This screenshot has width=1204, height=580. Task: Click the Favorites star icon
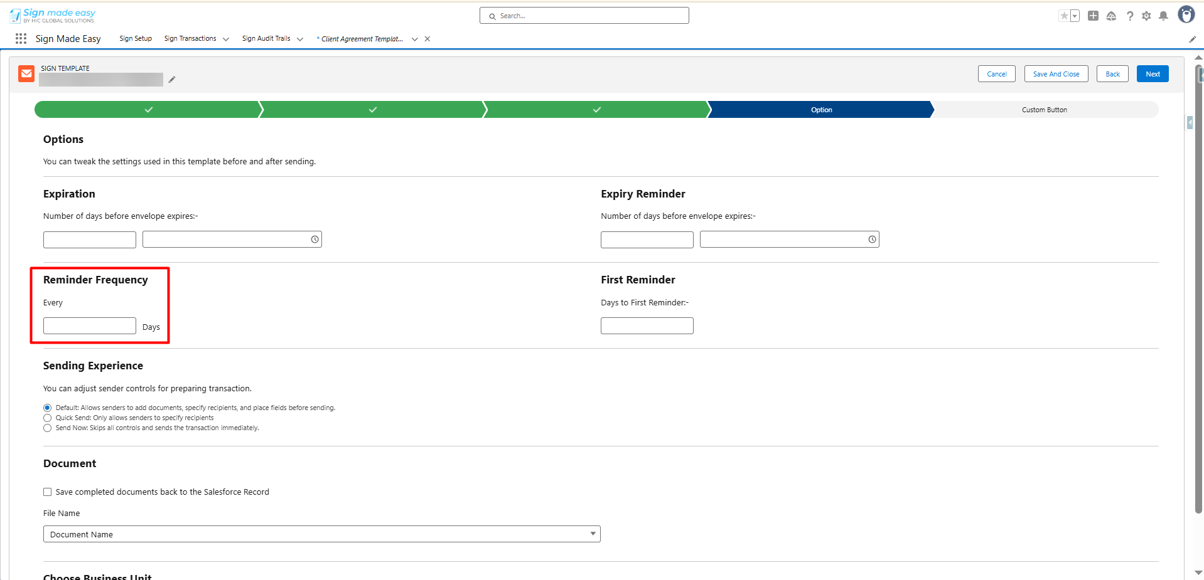(1064, 16)
